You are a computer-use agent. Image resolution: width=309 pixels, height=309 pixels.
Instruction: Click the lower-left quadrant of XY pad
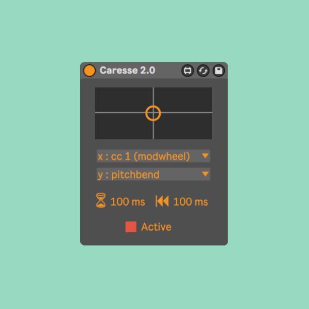pyautogui.click(x=124, y=126)
